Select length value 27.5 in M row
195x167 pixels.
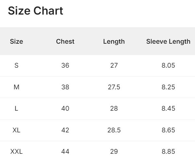click(114, 87)
